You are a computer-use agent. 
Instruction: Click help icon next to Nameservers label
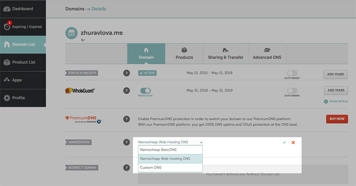coord(126,142)
